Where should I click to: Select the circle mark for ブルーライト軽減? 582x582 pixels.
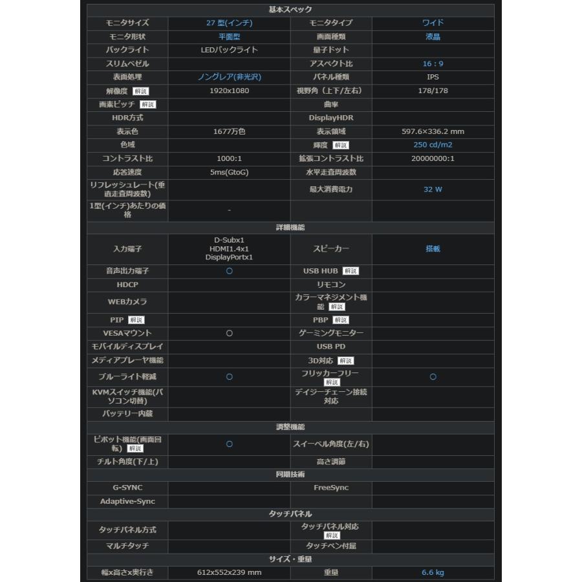point(229,376)
